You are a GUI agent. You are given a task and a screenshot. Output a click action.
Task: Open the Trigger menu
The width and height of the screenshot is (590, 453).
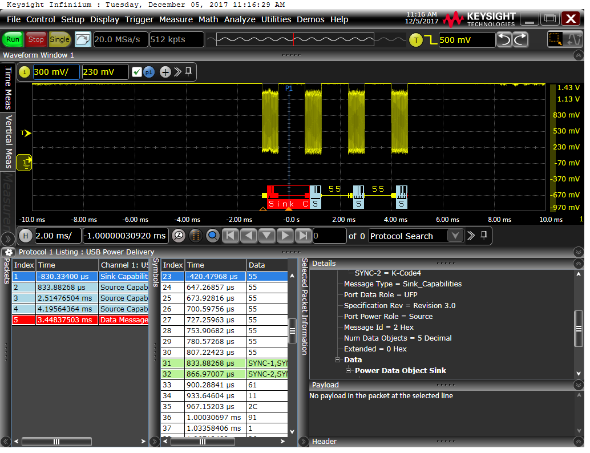(139, 19)
